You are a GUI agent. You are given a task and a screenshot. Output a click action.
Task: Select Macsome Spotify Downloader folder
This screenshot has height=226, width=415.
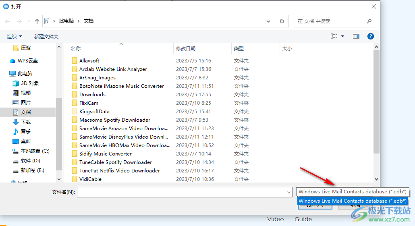(x=114, y=120)
